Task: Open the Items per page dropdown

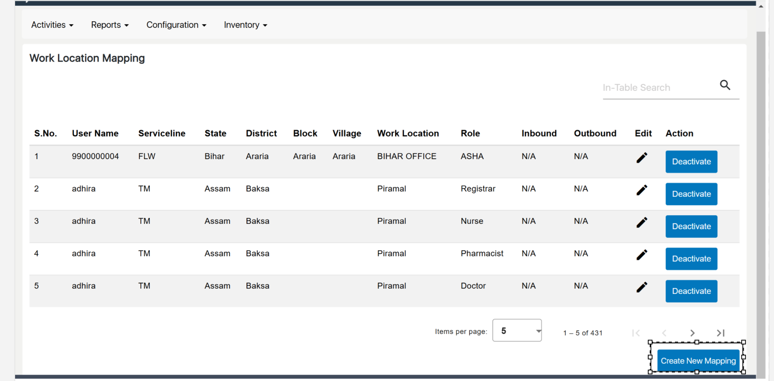Action: pos(517,330)
